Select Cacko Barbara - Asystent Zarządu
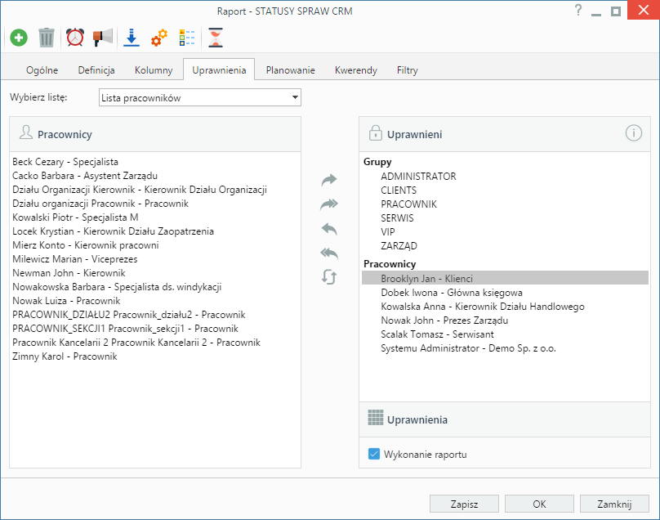Viewport: 660px width, 520px height. tap(85, 176)
